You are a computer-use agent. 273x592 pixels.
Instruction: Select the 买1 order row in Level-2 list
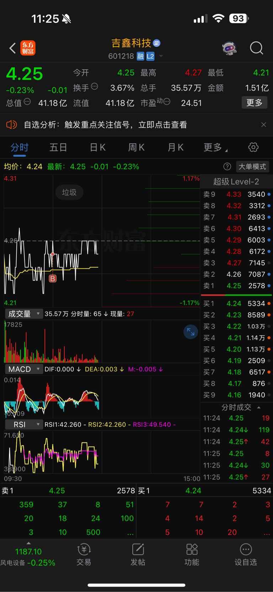click(236, 304)
